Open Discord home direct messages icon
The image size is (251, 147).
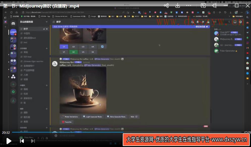[13, 24]
